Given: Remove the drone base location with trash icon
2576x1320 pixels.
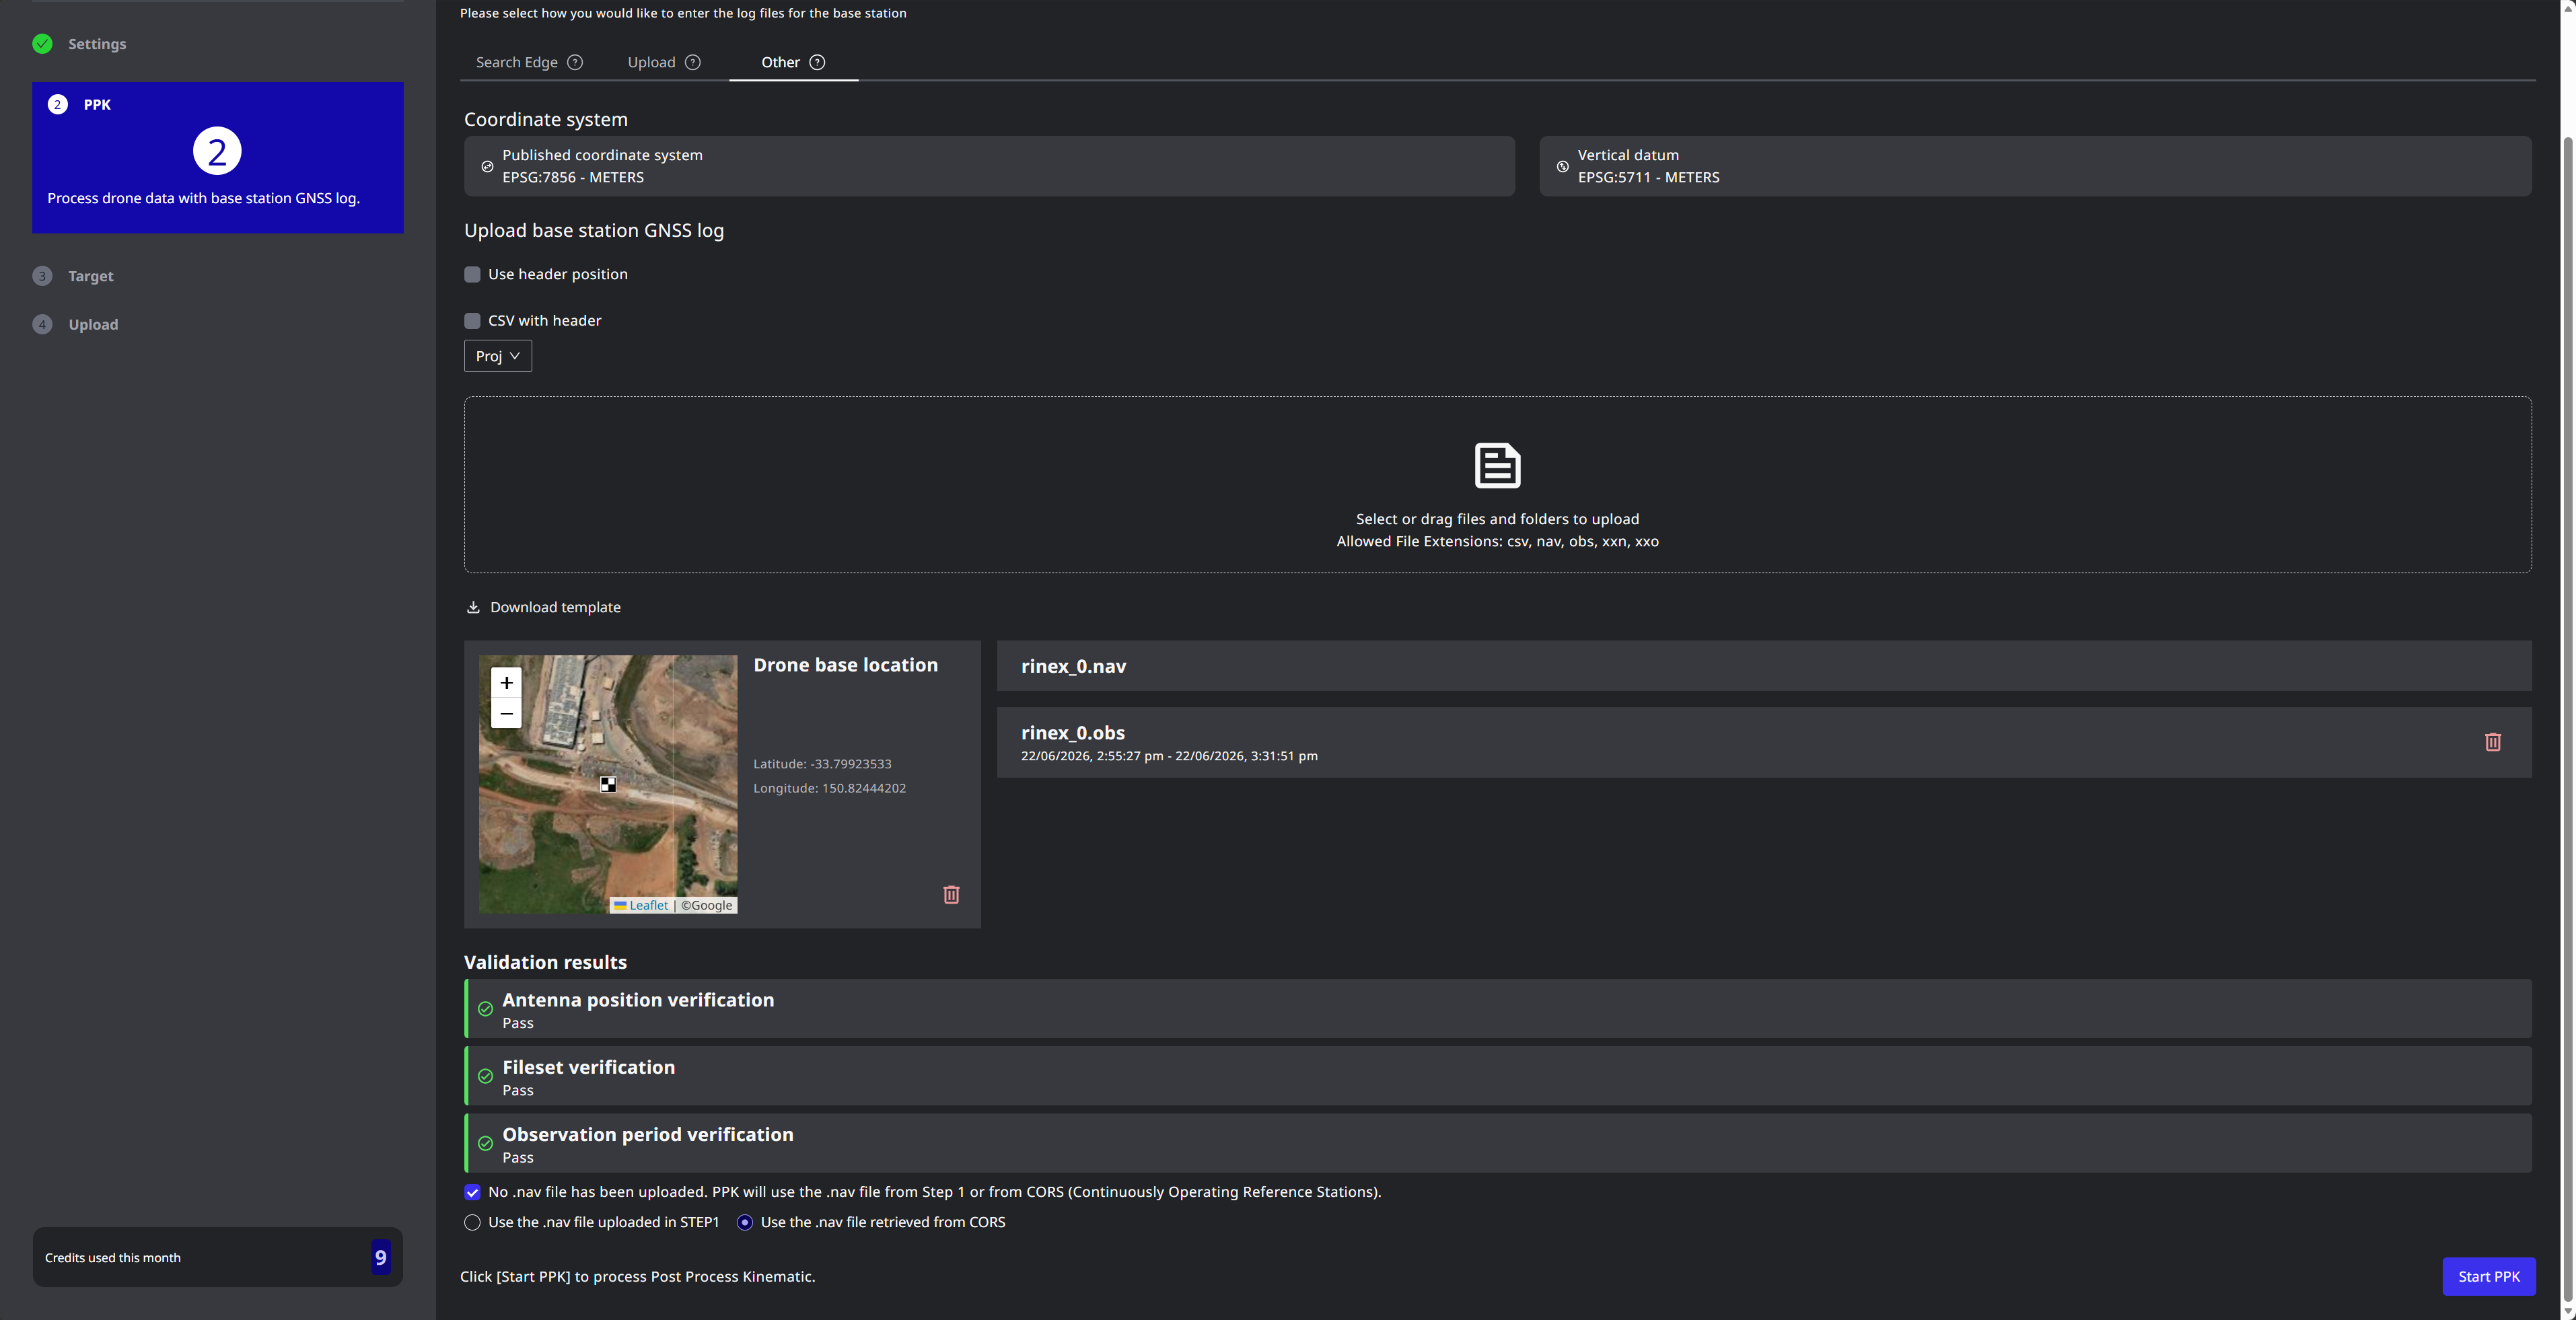Looking at the screenshot, I should pos(951,894).
